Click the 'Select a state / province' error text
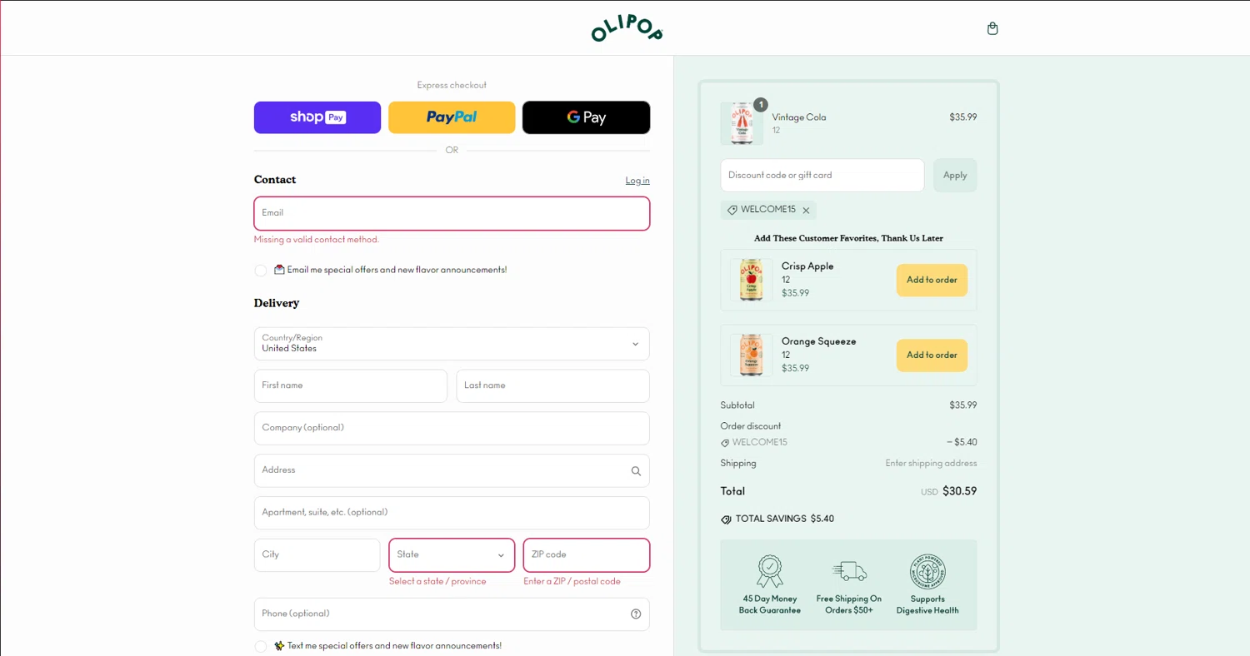Screen dimensions: 1250x656 coord(437,582)
